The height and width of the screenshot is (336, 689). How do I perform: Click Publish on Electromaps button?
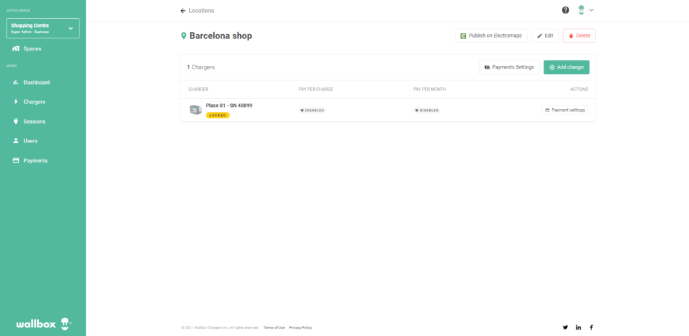(491, 36)
